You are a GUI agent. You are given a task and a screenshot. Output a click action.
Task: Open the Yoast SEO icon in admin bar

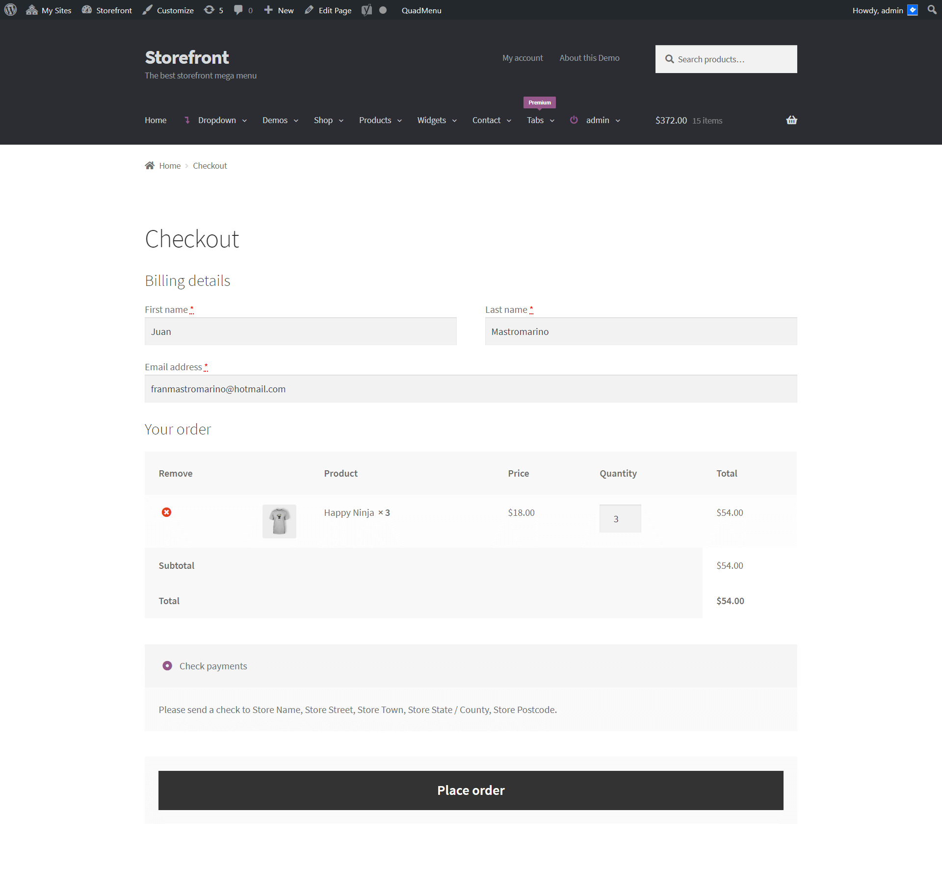pos(366,10)
